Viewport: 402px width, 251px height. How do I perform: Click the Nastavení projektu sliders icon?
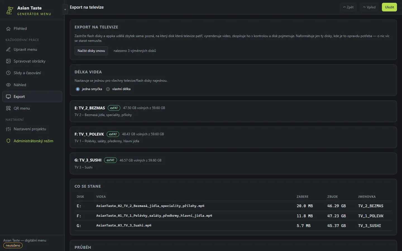8,129
